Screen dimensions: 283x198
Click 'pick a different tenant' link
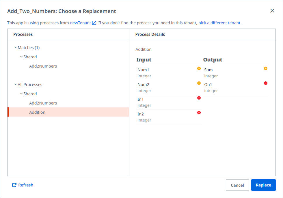pyautogui.click(x=219, y=23)
